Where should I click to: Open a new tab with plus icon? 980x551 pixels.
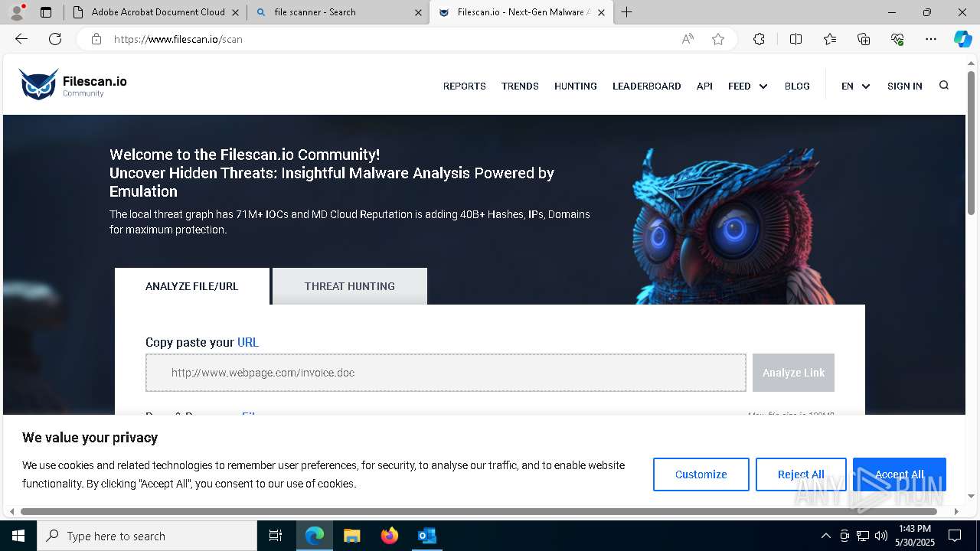click(x=627, y=12)
